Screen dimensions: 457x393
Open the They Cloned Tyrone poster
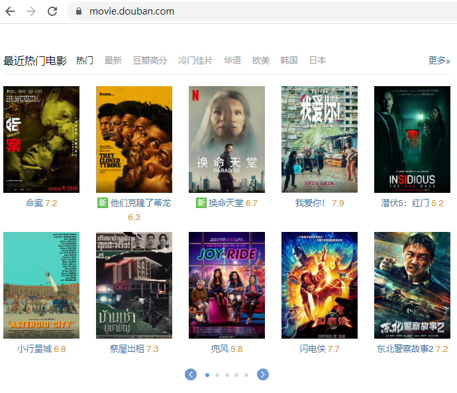[x=134, y=139]
